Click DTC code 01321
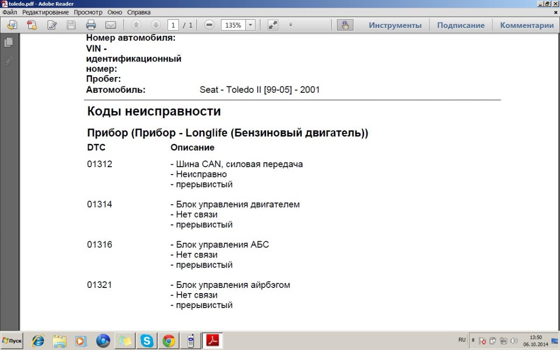Screen dimensions: 560x350 [x=99, y=285]
